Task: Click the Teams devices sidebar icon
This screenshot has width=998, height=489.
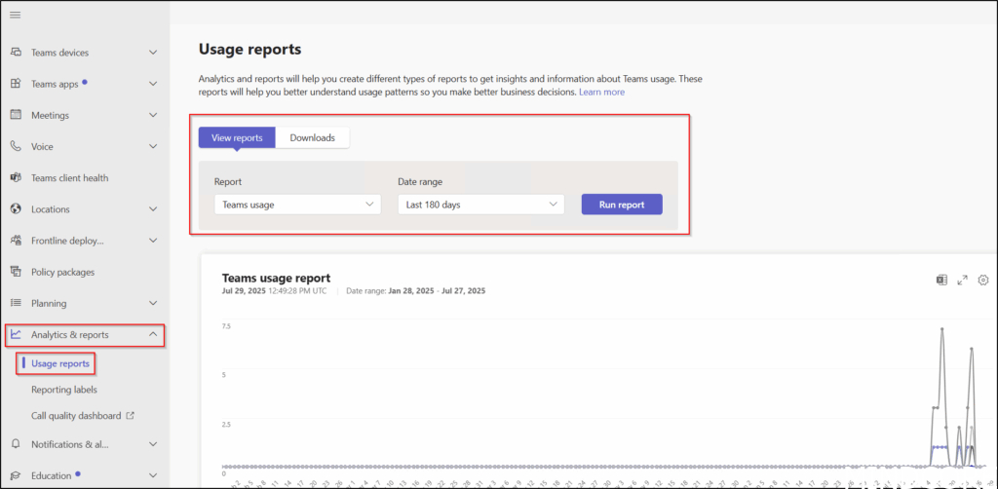Action: [x=16, y=53]
